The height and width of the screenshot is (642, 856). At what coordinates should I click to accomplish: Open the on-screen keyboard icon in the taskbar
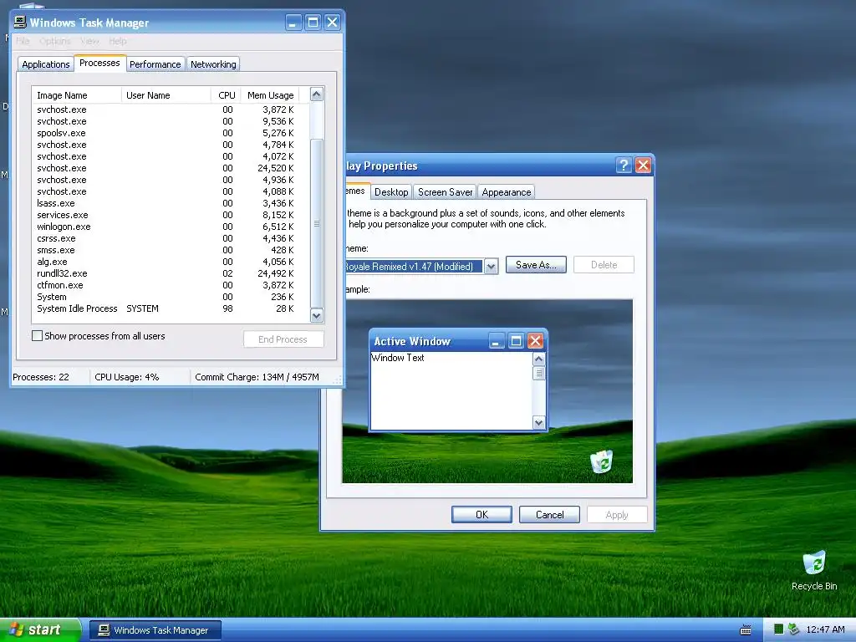tap(745, 630)
